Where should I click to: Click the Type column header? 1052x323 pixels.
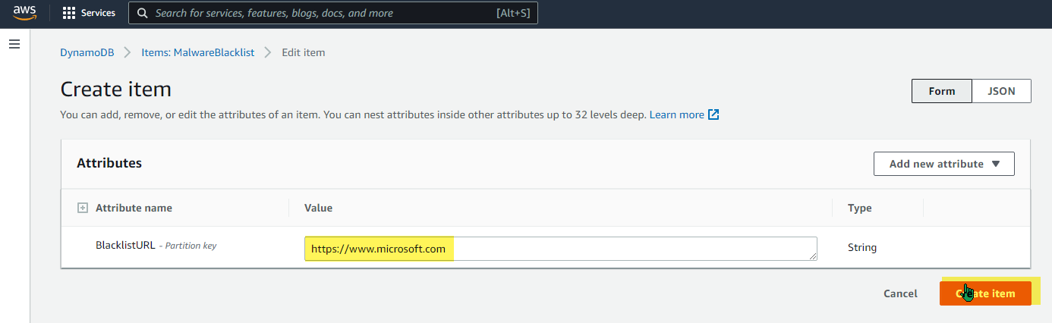click(x=859, y=208)
